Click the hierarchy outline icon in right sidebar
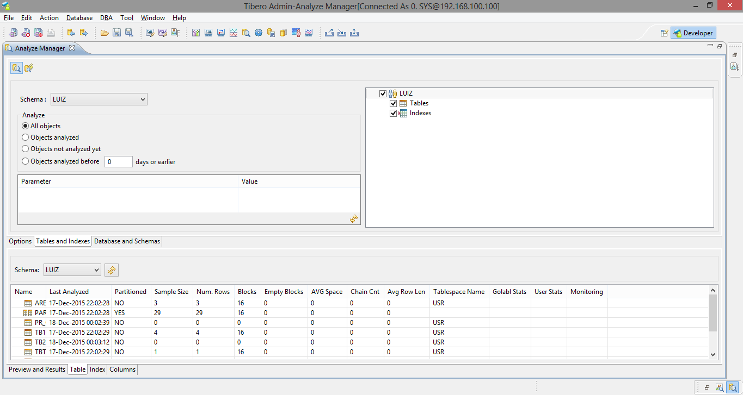Screen dimensions: 743x395 pos(735,67)
